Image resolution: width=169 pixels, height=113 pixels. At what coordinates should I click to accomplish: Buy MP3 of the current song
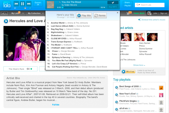point(113,7)
